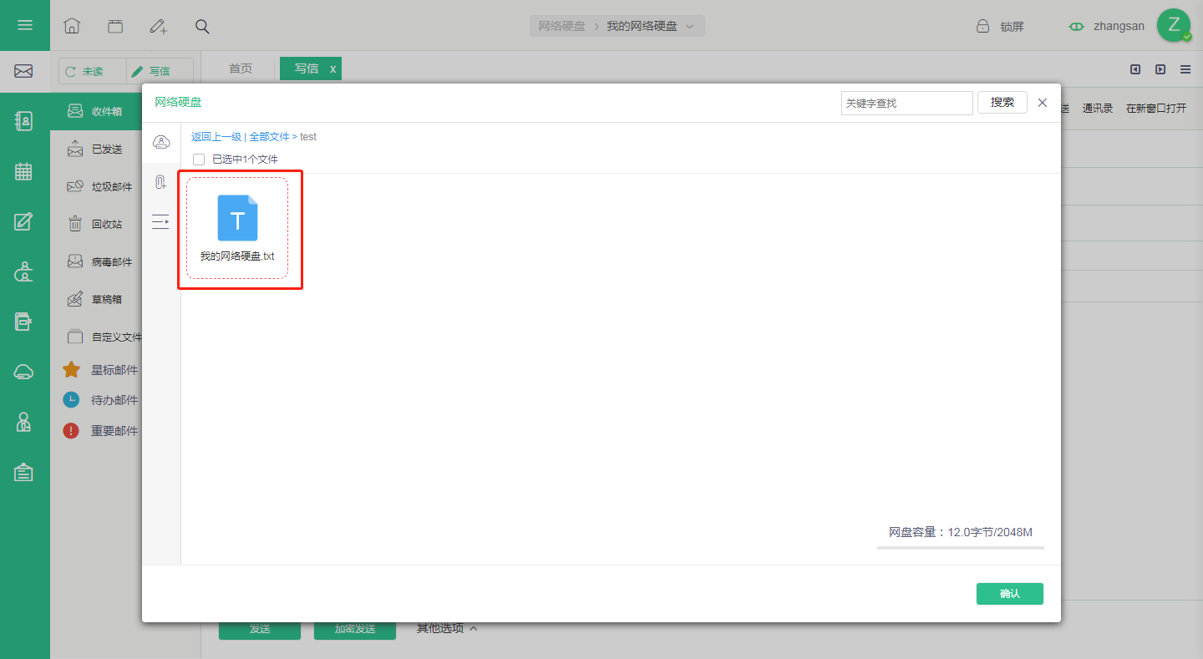Open the calendar icon in green sidebar
This screenshot has width=1203, height=659.
[24, 171]
